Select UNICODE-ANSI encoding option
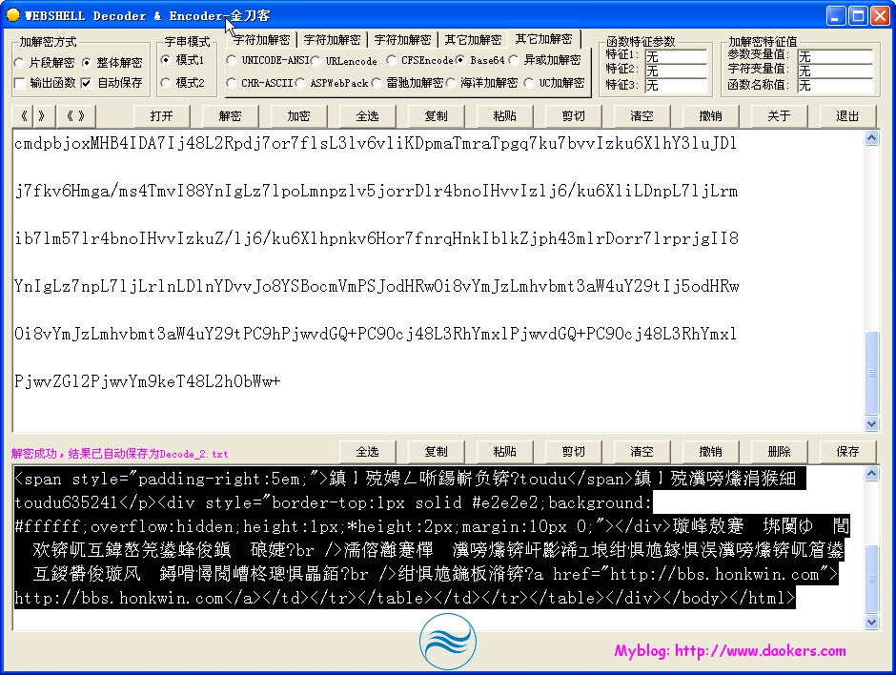The width and height of the screenshot is (896, 675). click(x=269, y=60)
